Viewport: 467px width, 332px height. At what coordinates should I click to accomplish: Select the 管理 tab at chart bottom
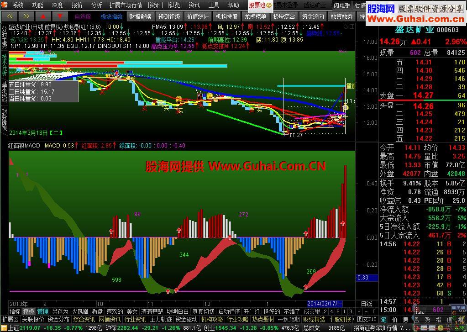42,312
